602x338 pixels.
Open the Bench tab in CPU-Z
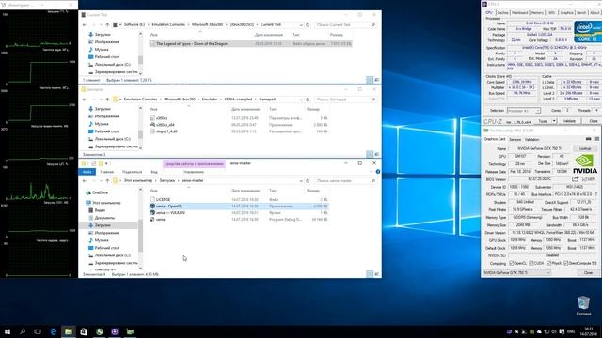(x=581, y=12)
